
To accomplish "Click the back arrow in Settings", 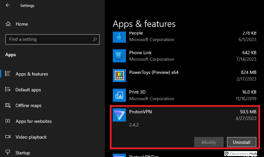I will coord(8,5).
